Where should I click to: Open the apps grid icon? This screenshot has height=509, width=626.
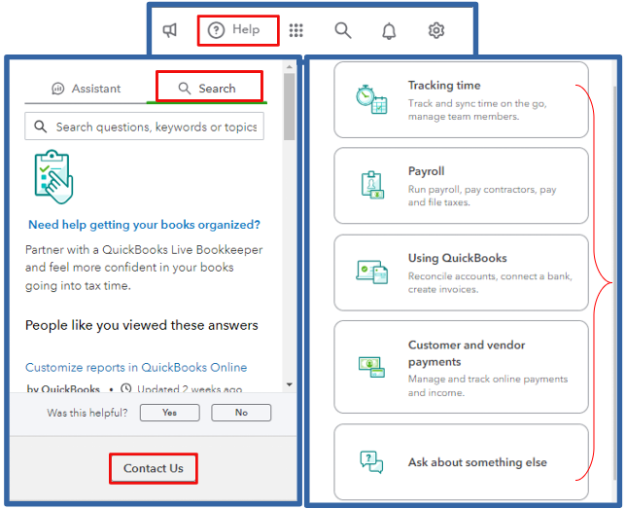click(296, 30)
